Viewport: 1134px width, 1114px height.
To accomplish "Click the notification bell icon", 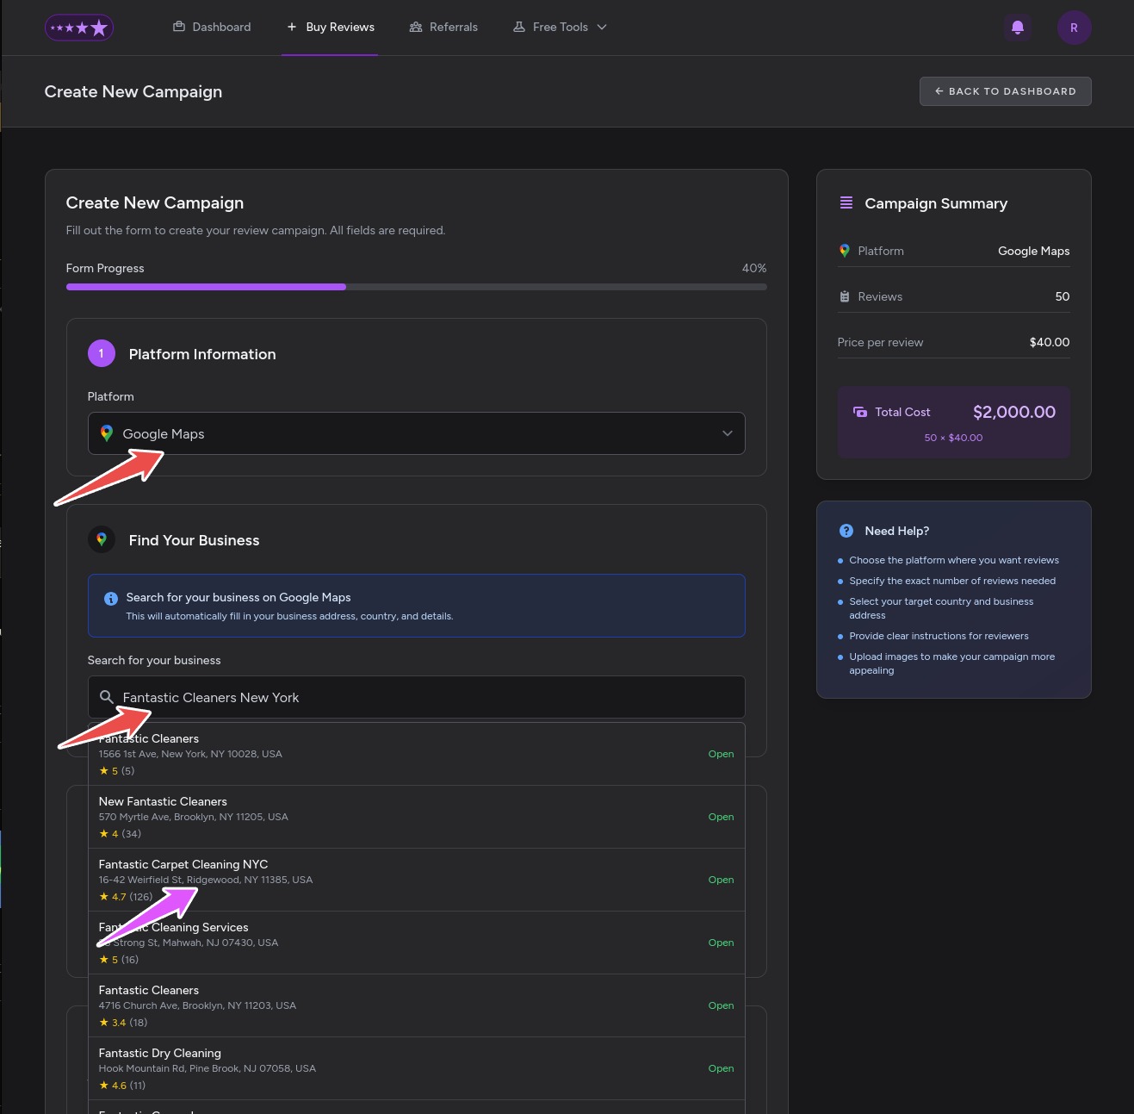I will [1017, 27].
